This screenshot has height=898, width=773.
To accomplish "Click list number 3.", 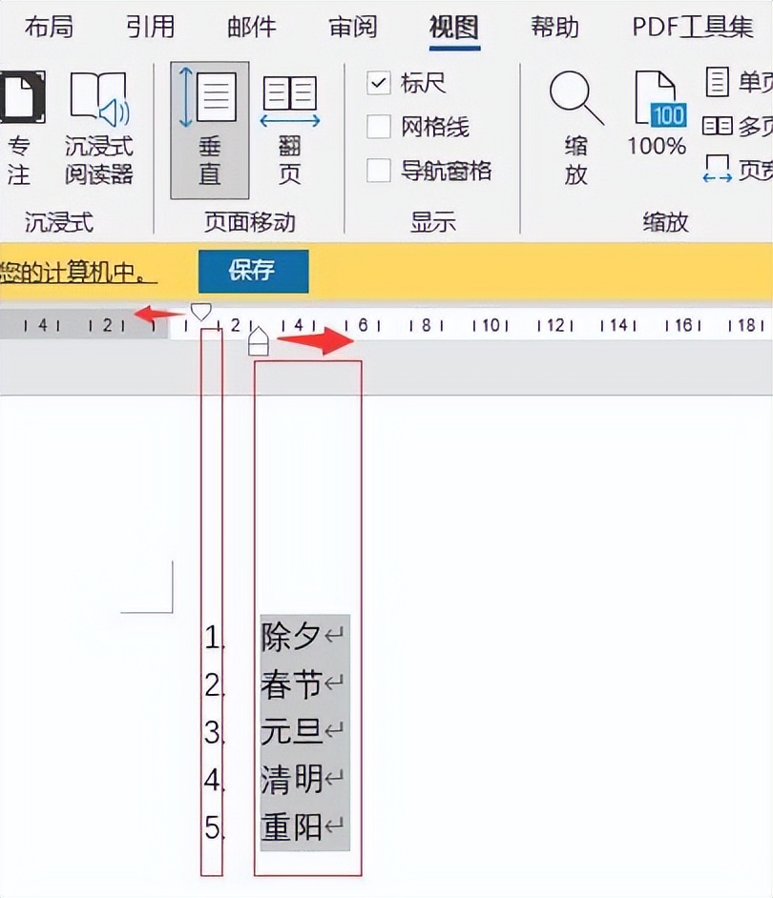I will (x=214, y=732).
